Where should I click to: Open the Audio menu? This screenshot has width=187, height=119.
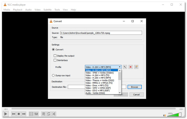[x=28, y=10]
